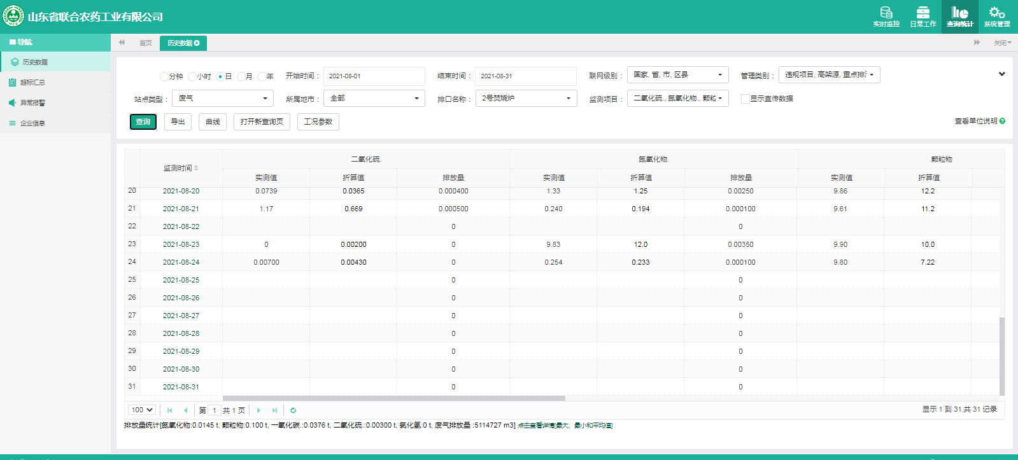Viewport: 1018px width, 460px height.
Task: Open the 站点类型 dropdown showing 废气
Action: point(223,99)
